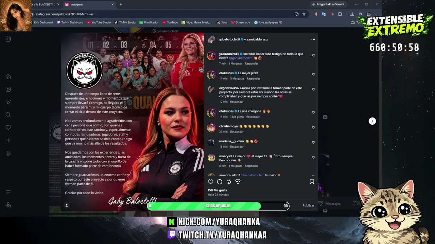The height and width of the screenshot is (244, 435).
Task: Open Reels from the Instagram sidebar
Action: pyautogui.click(x=8, y=89)
